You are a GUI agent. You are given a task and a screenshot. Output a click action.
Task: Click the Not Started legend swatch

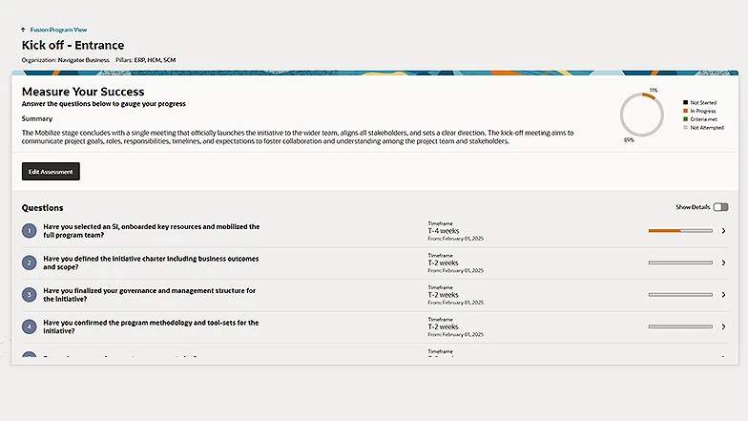coord(685,102)
